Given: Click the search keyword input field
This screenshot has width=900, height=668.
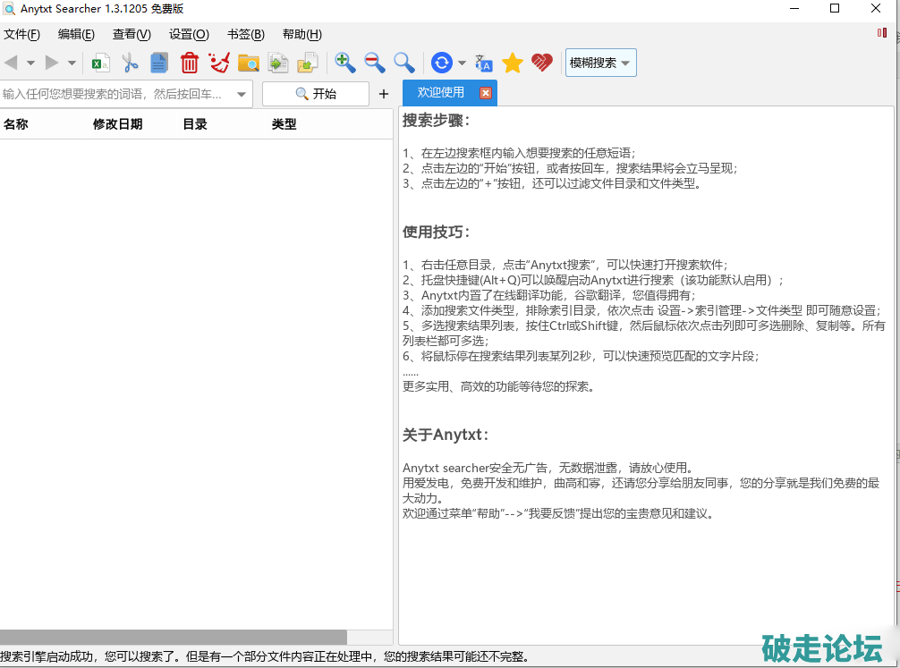Looking at the screenshot, I should coord(116,94).
